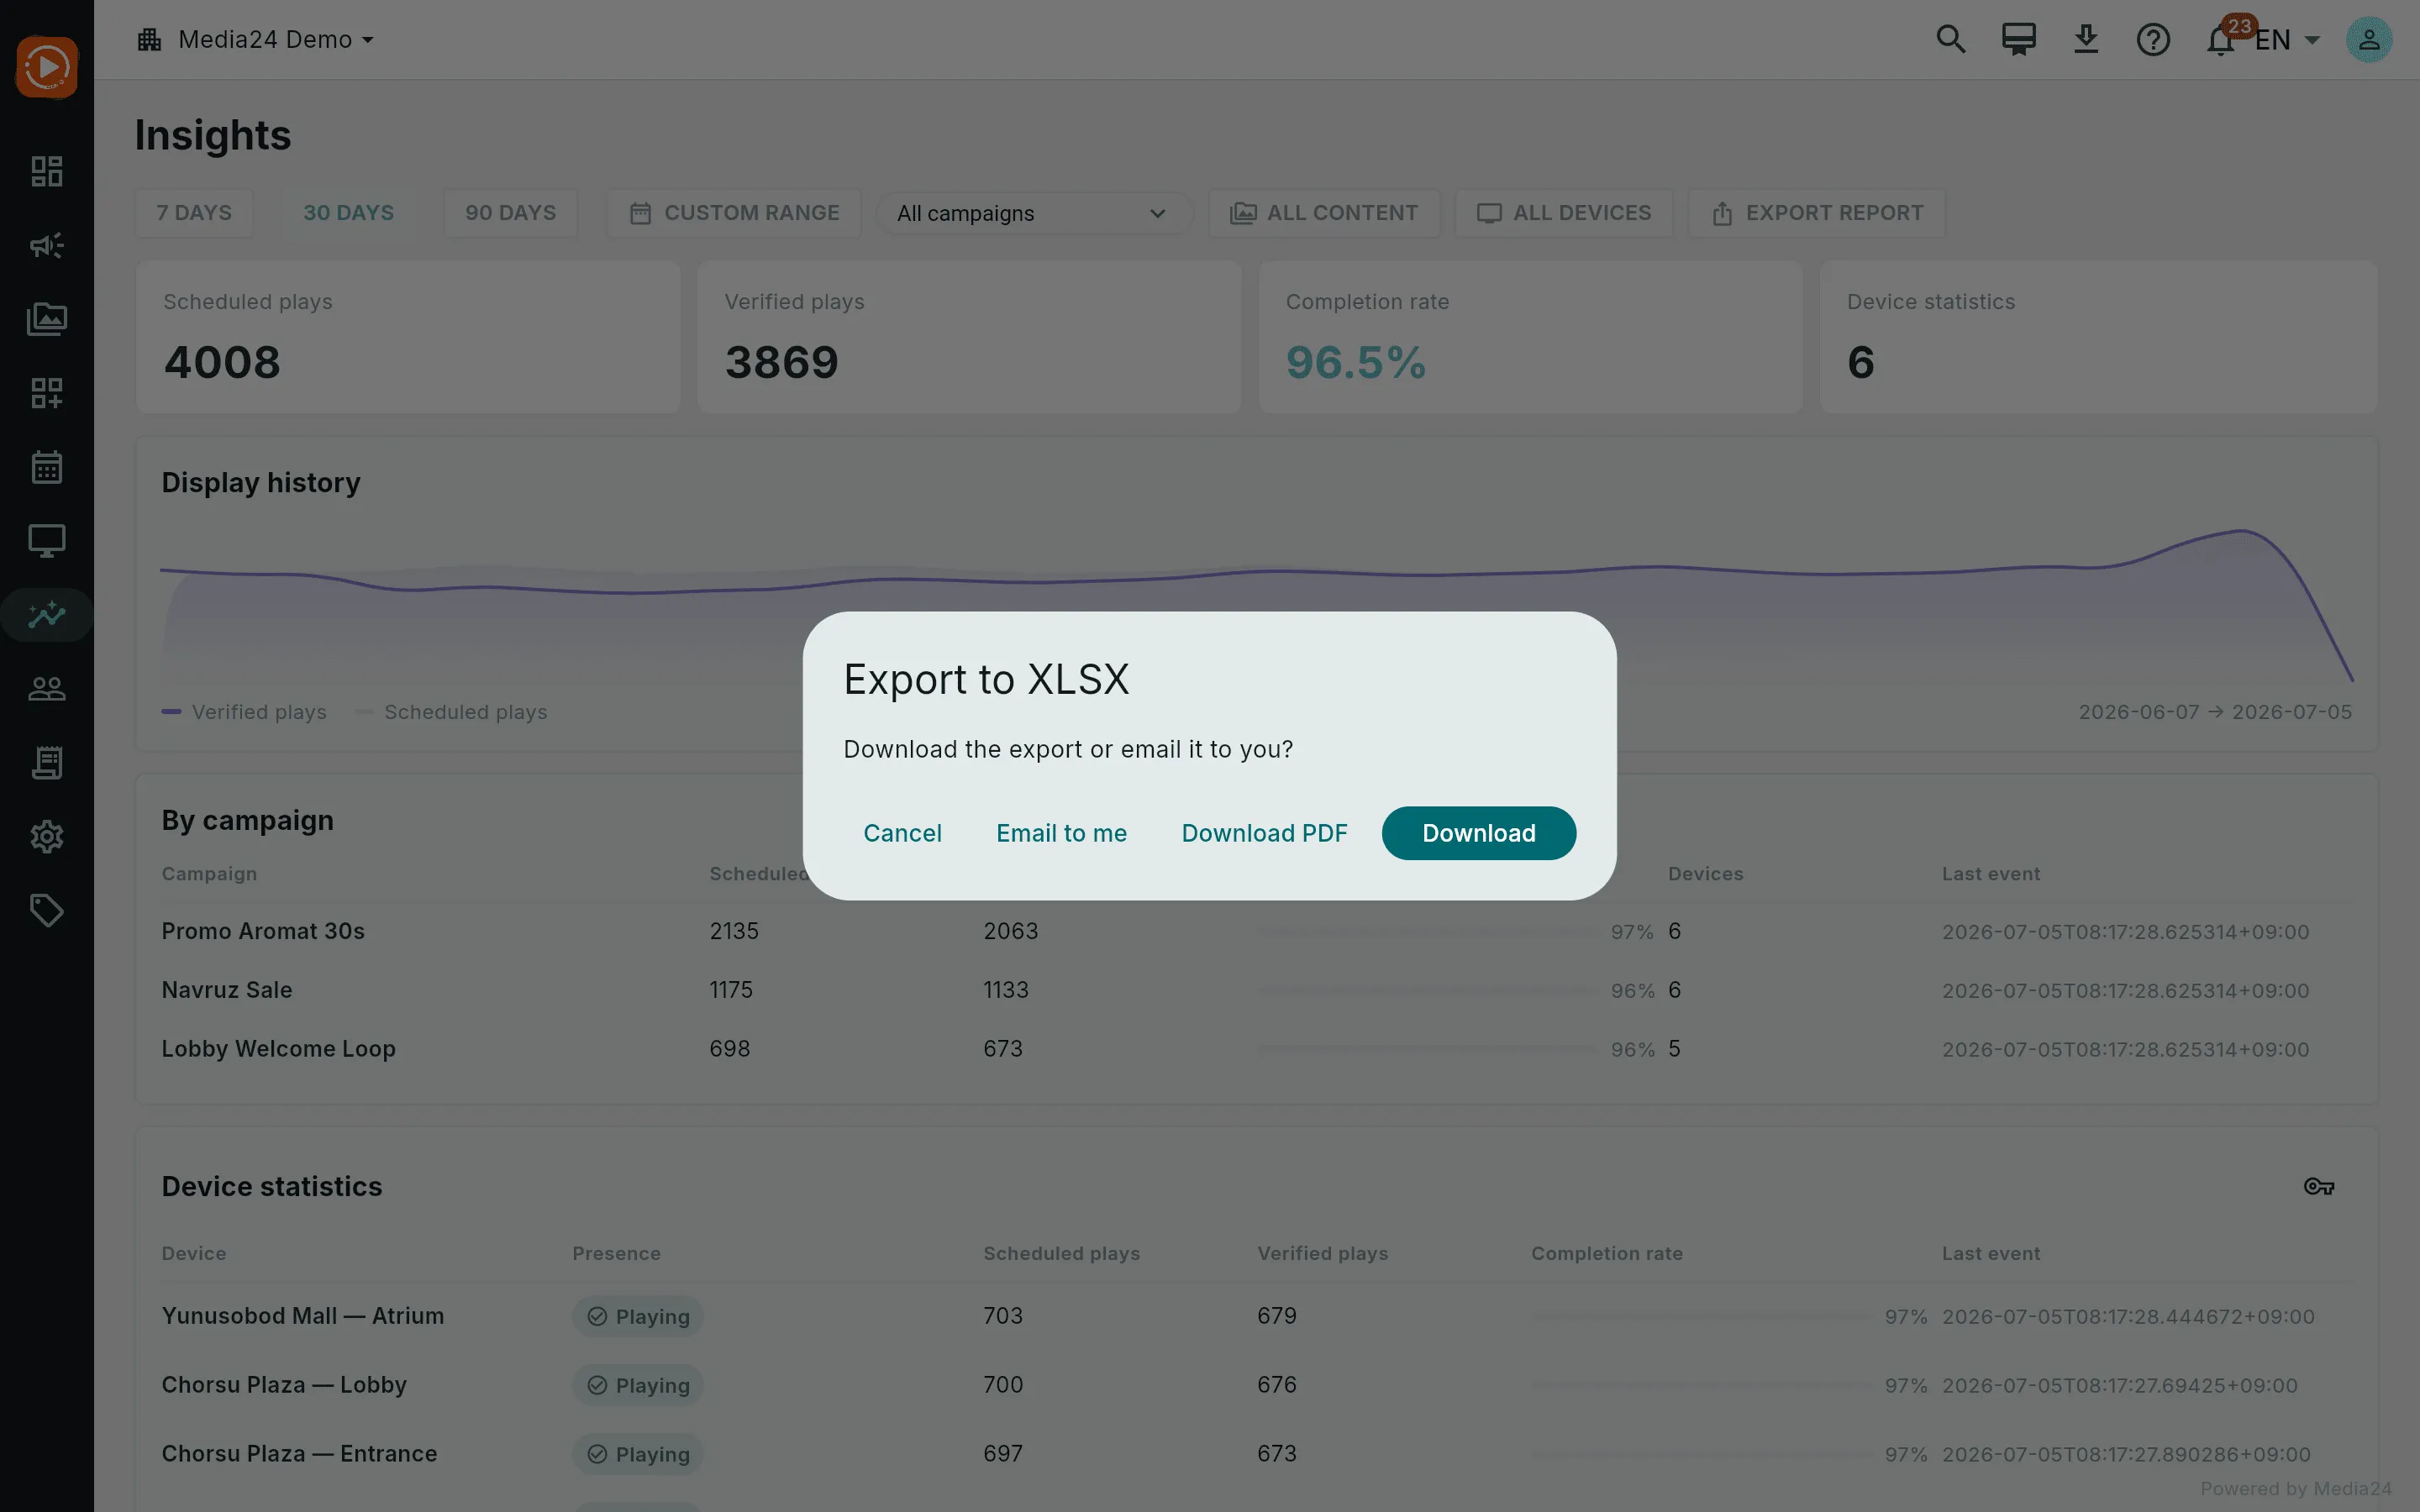Click the Promo Aromat 30s campaign name

(x=263, y=931)
